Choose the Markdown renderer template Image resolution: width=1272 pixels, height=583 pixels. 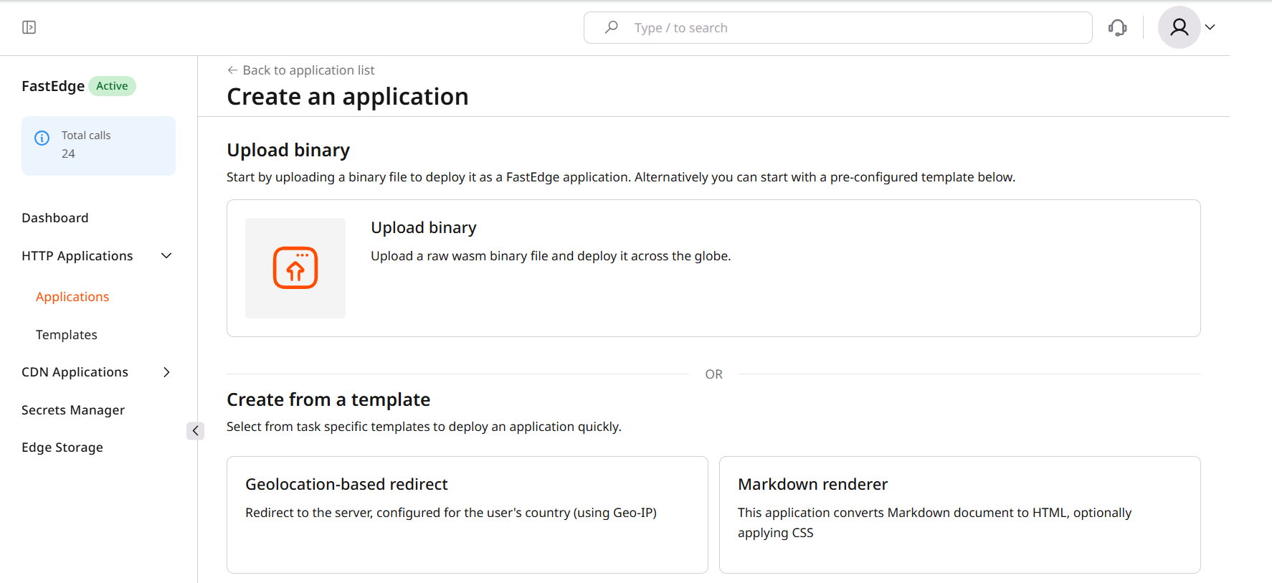960,515
